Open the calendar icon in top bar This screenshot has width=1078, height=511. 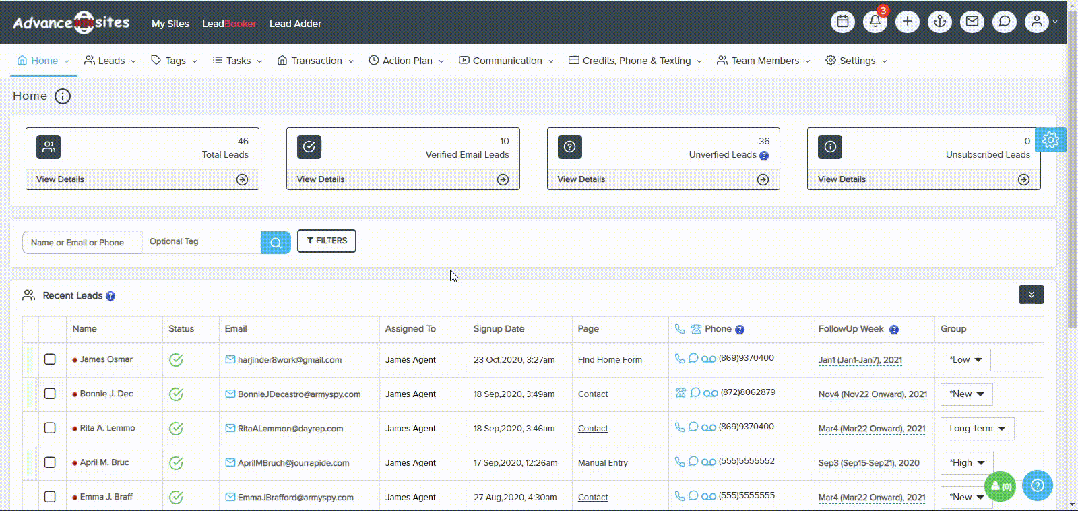(x=842, y=22)
